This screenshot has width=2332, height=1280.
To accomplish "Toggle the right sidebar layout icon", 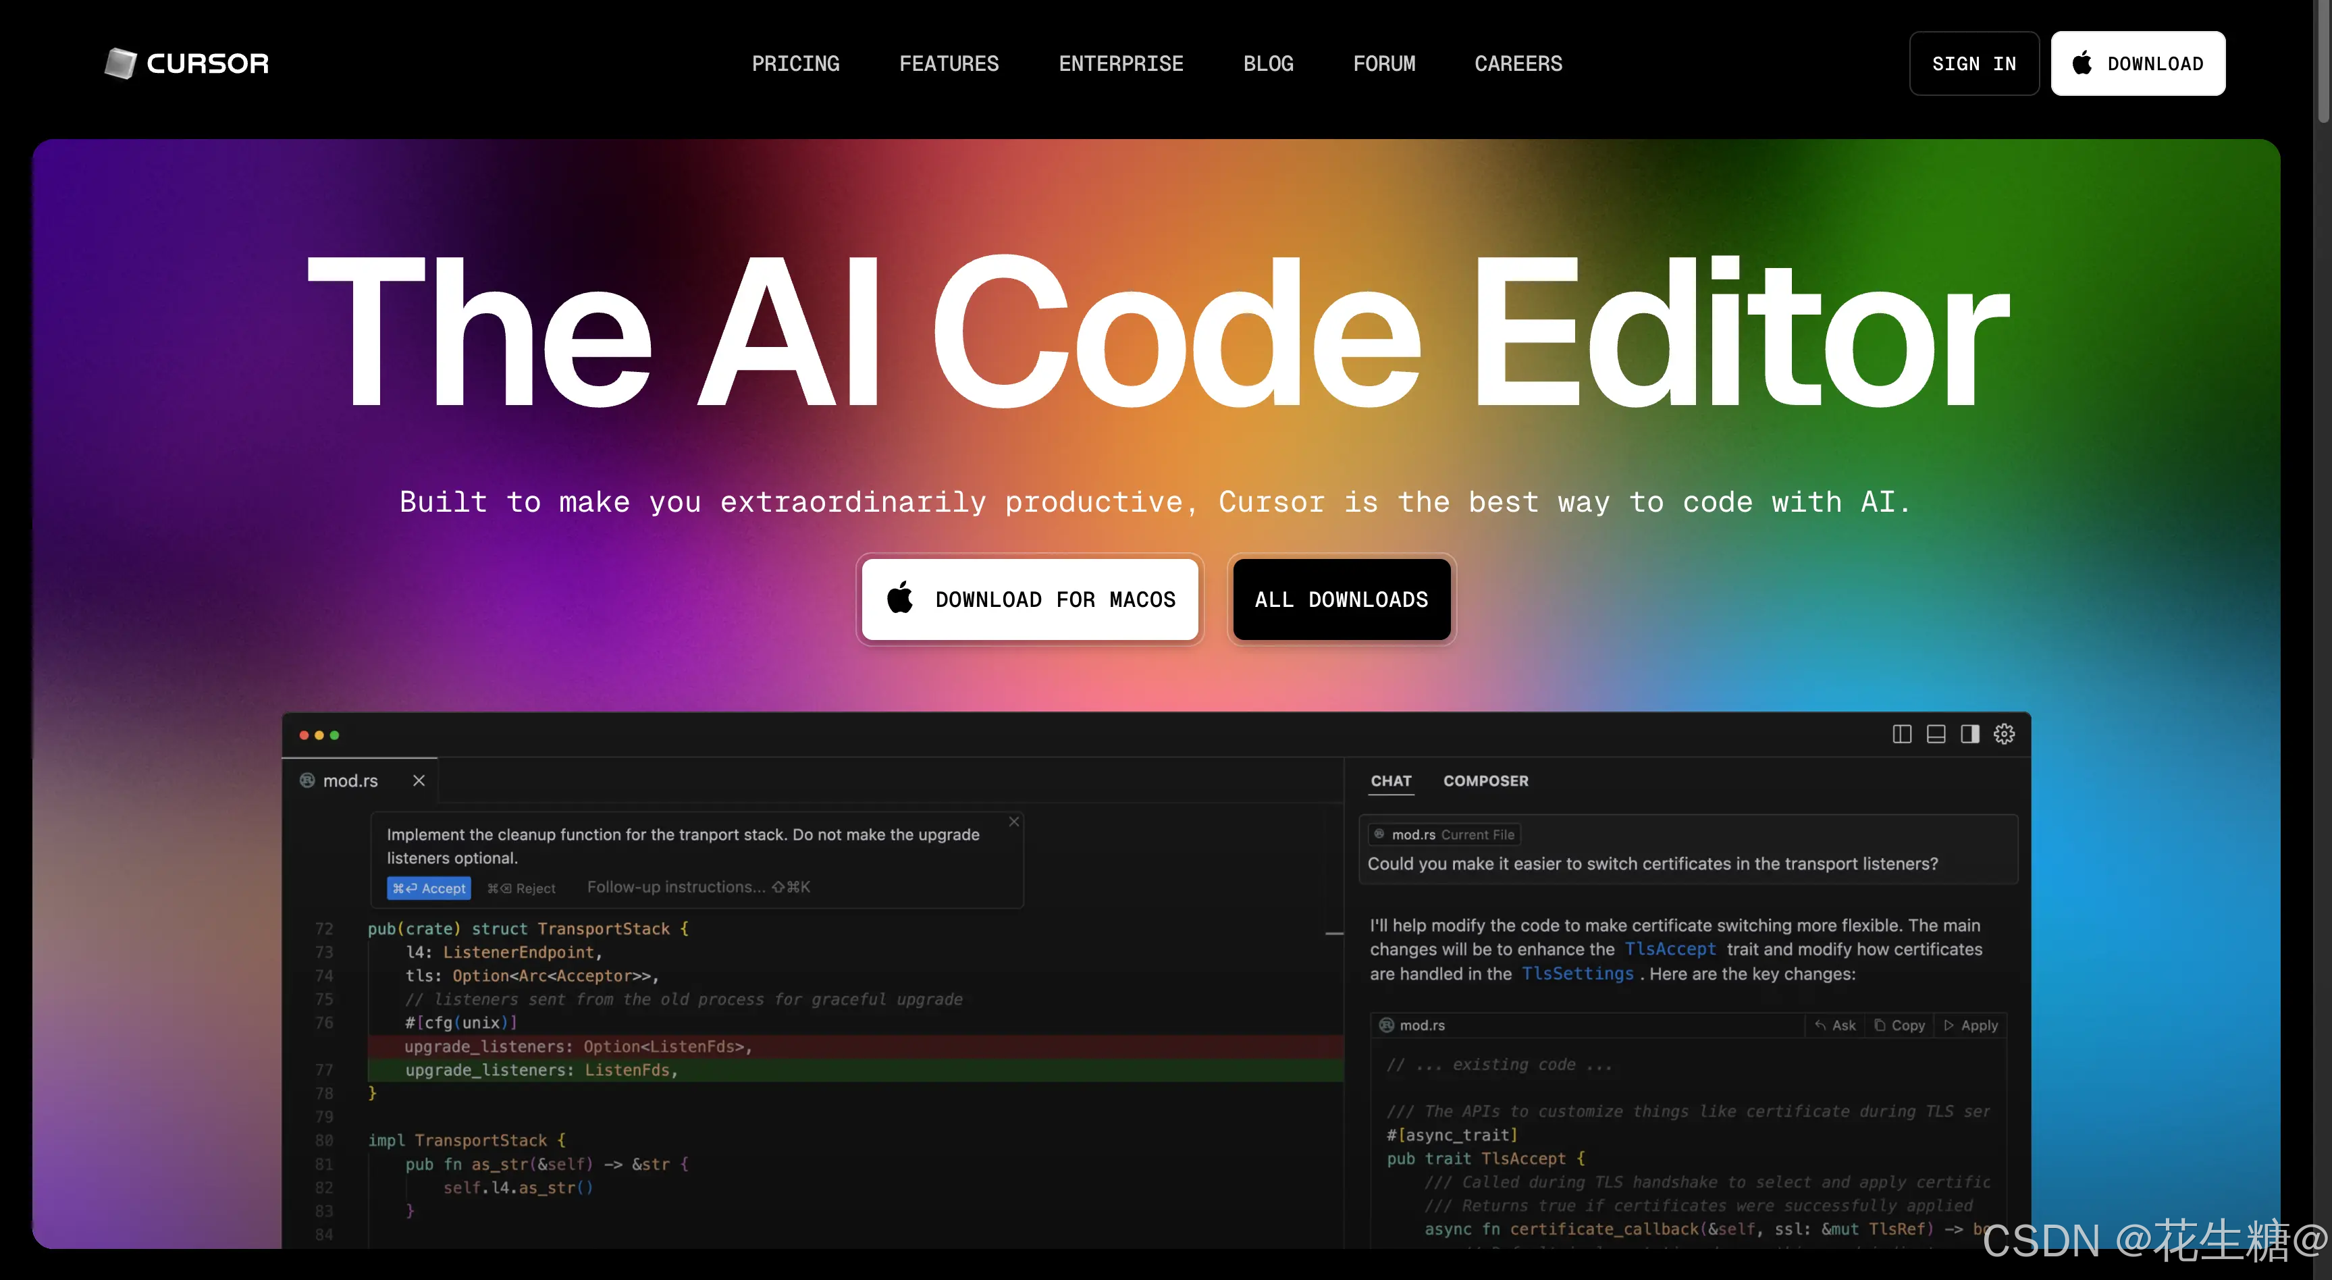I will 1970,734.
